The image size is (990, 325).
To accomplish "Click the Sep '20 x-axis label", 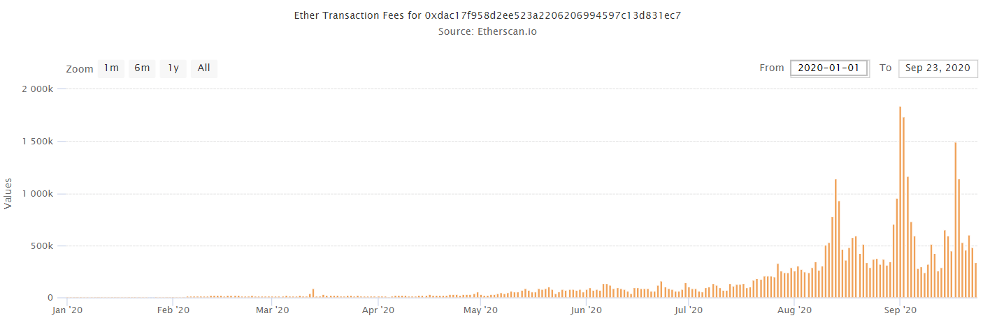I will pos(901,310).
